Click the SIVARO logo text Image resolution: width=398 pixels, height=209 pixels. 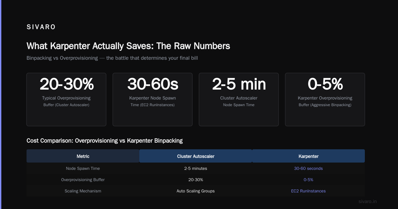(41, 27)
